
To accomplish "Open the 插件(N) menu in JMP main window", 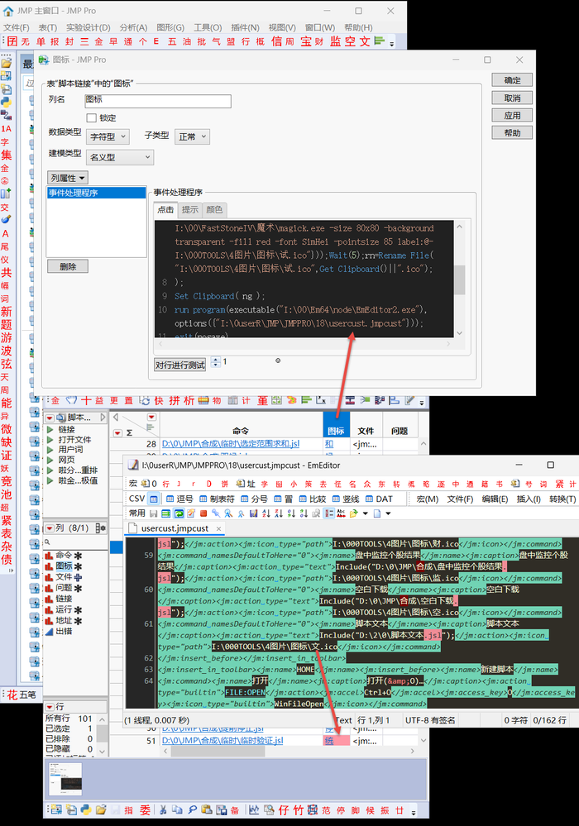I will click(x=245, y=27).
